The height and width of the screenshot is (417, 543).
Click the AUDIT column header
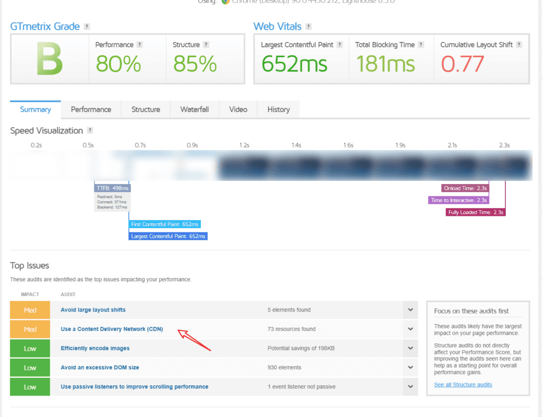coord(68,294)
